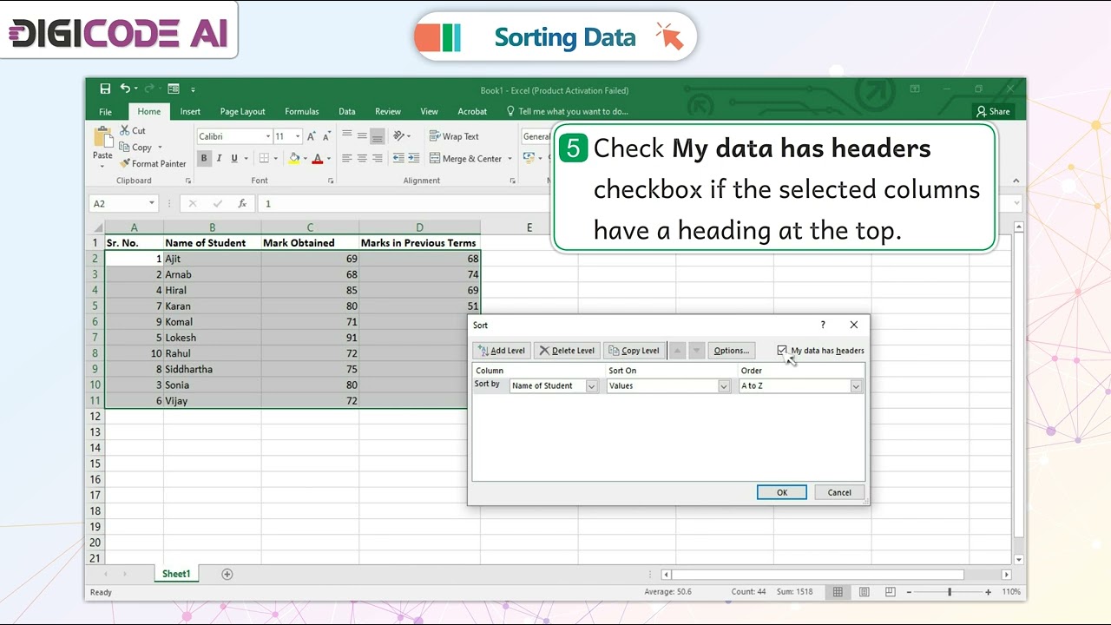Click Decrease Indent icon
This screenshot has height=625, width=1111.
point(398,158)
